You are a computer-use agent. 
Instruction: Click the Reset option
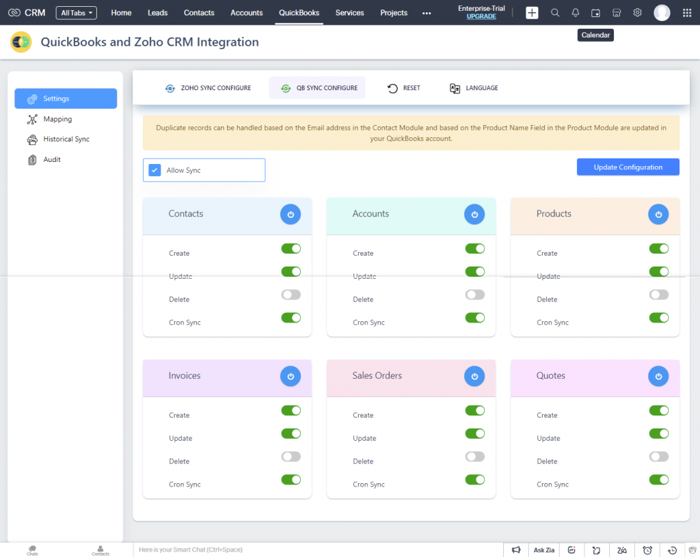[404, 88]
